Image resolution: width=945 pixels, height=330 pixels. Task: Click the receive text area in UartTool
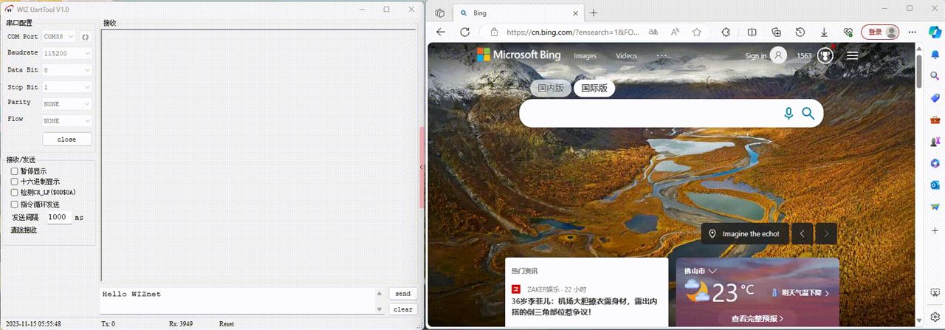click(259, 155)
